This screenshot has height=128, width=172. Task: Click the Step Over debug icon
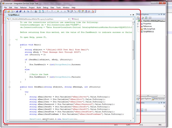[x=72, y=11]
